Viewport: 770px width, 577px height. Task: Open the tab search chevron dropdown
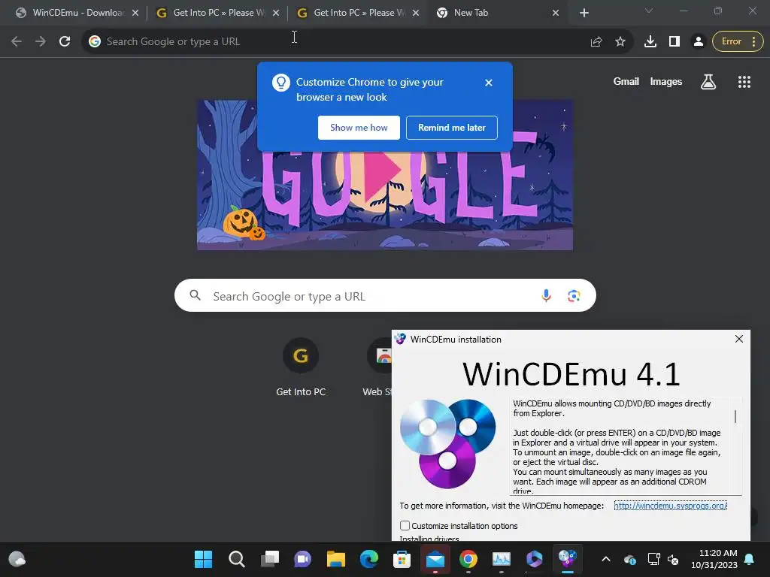click(x=649, y=11)
